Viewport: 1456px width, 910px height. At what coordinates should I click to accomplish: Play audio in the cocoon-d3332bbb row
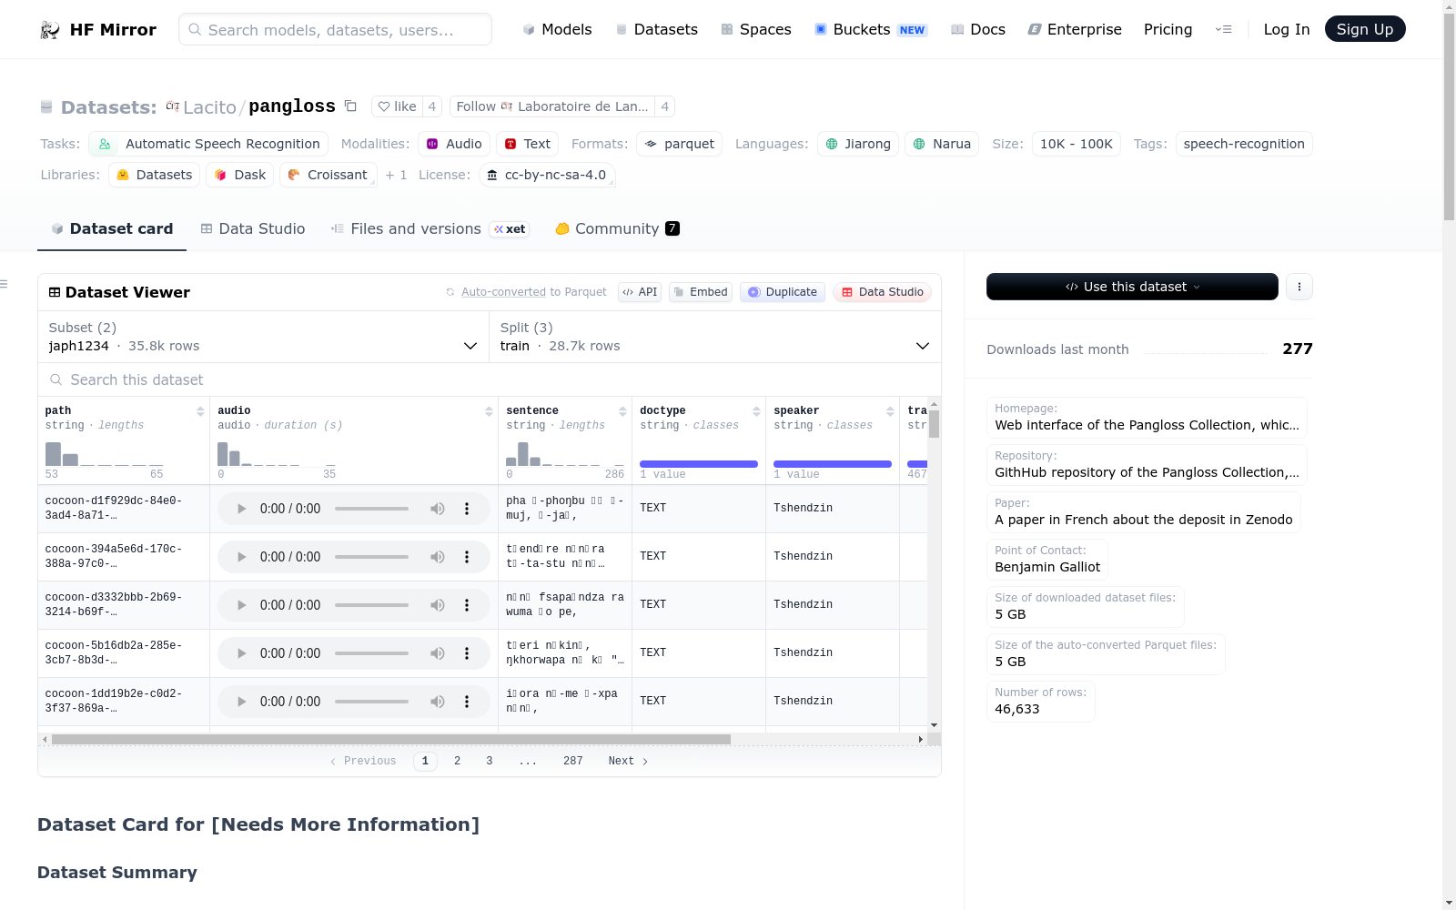point(241,605)
